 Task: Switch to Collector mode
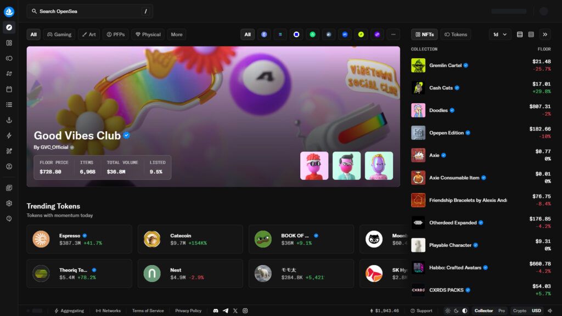pyautogui.click(x=484, y=311)
